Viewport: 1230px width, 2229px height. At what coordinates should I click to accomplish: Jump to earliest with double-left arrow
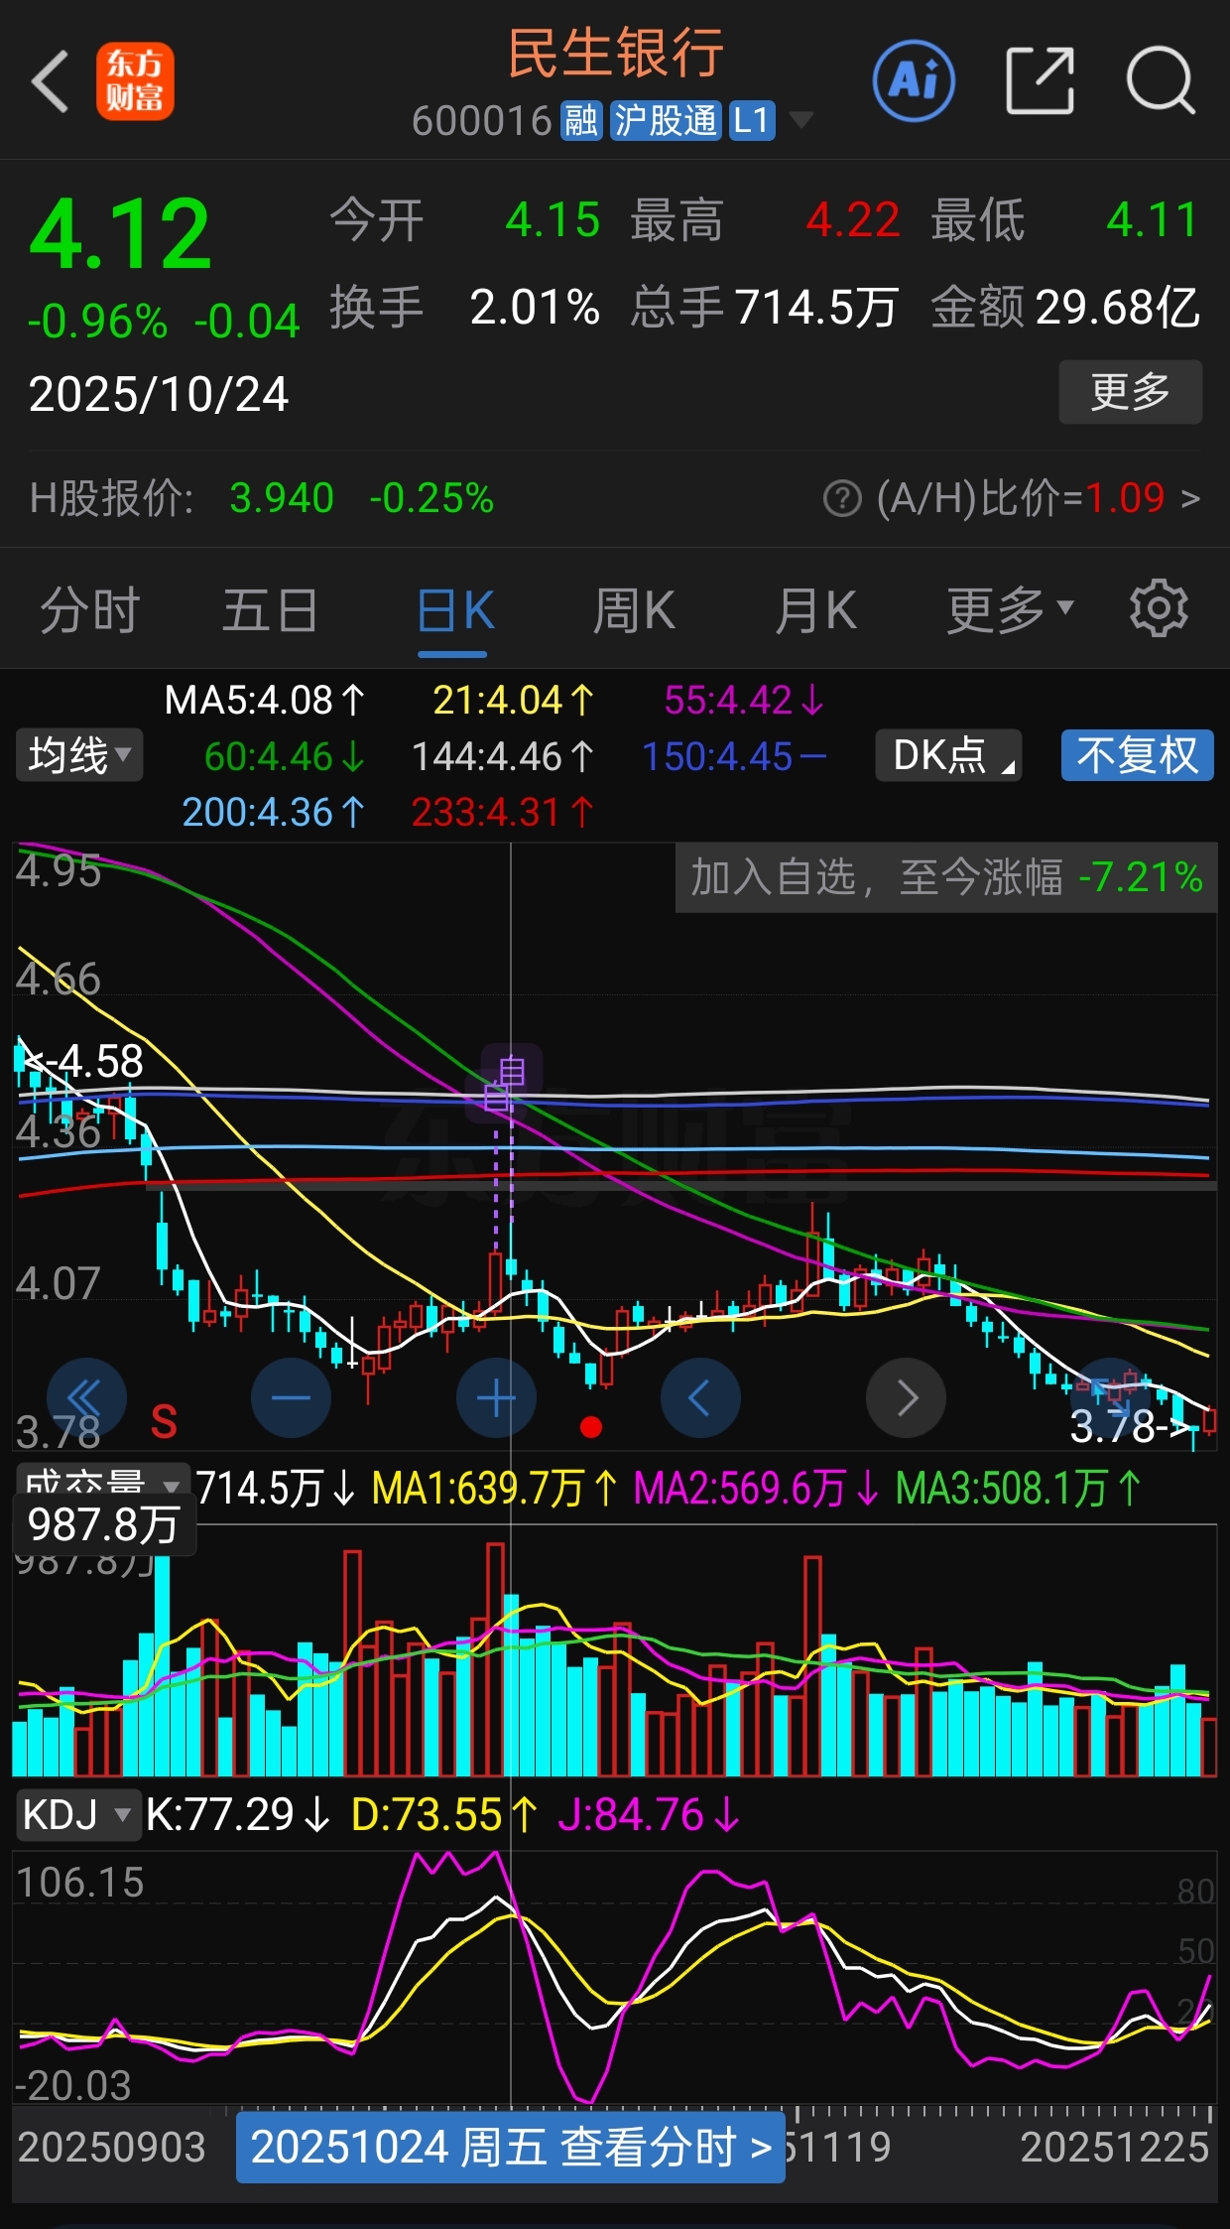86,1397
